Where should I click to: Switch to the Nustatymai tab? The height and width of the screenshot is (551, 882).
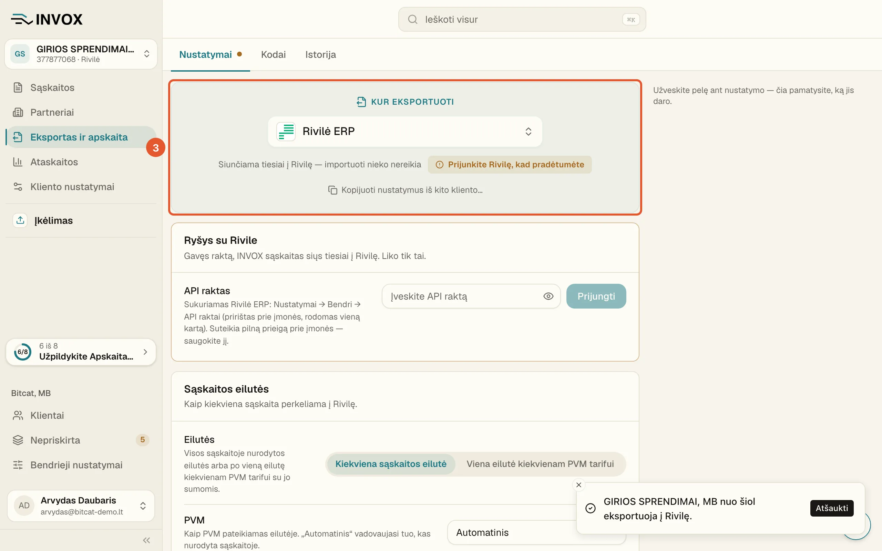210,55
